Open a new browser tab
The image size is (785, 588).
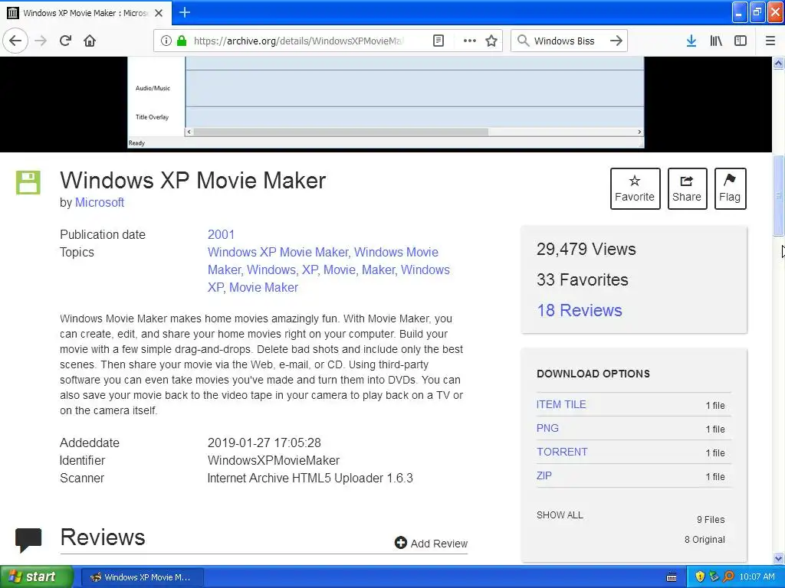(185, 12)
